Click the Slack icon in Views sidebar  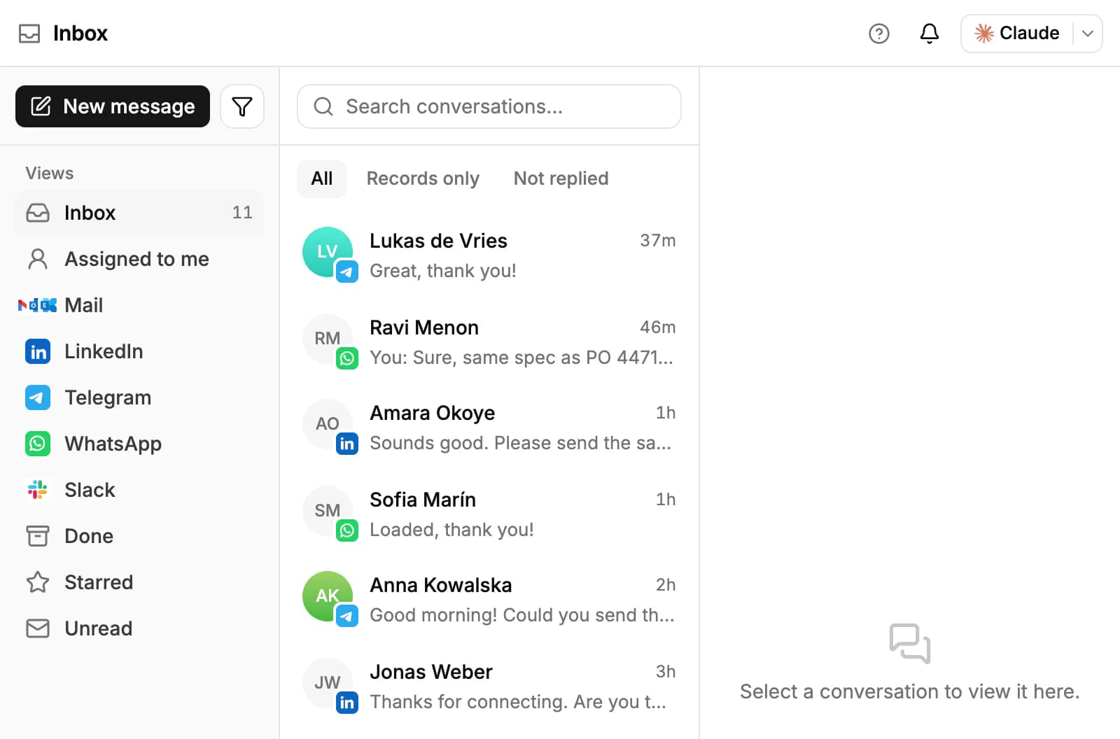point(38,490)
